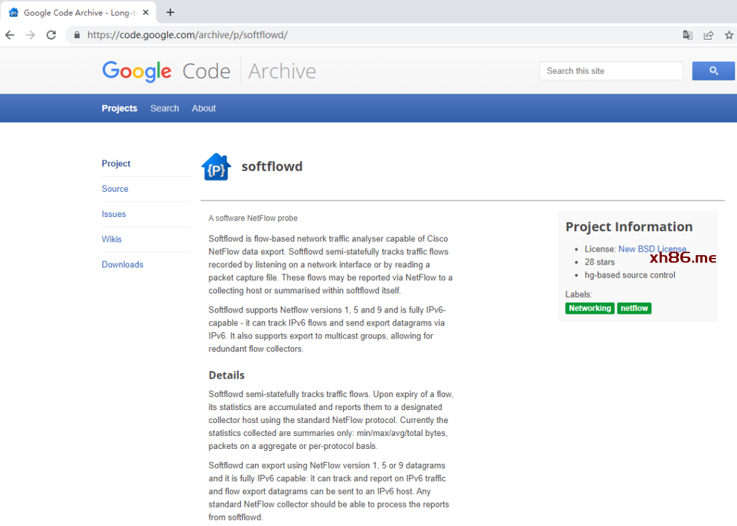Open the About navigation tab
The width and height of the screenshot is (737, 526).
[203, 108]
